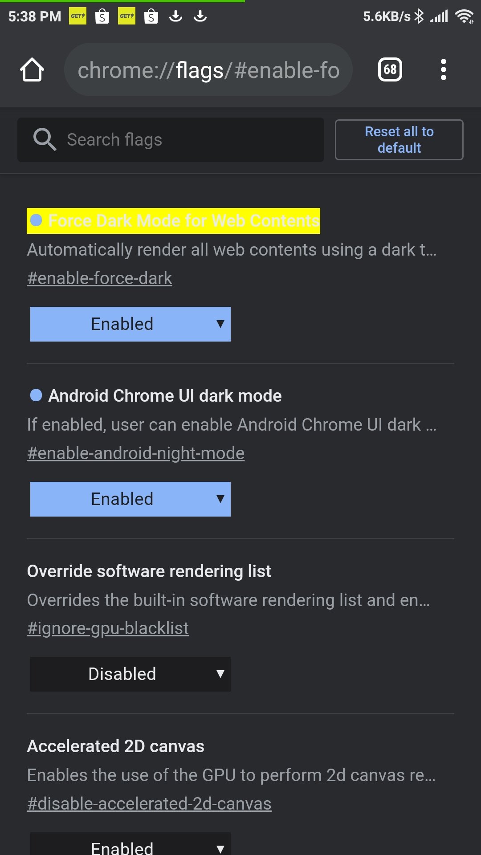Open the #enable-force-dark link
The width and height of the screenshot is (481, 855).
point(100,278)
